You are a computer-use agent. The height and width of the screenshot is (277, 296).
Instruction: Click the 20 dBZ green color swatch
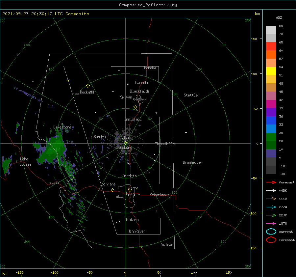(271, 137)
